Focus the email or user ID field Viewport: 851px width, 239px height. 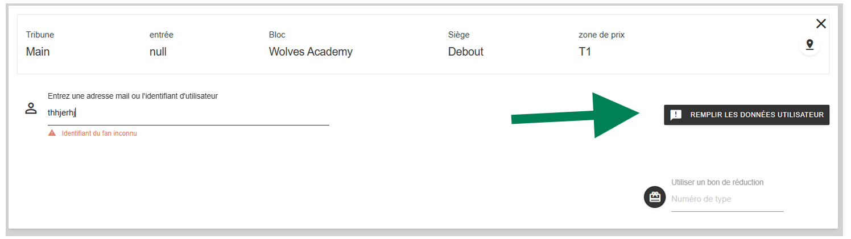coord(188,113)
